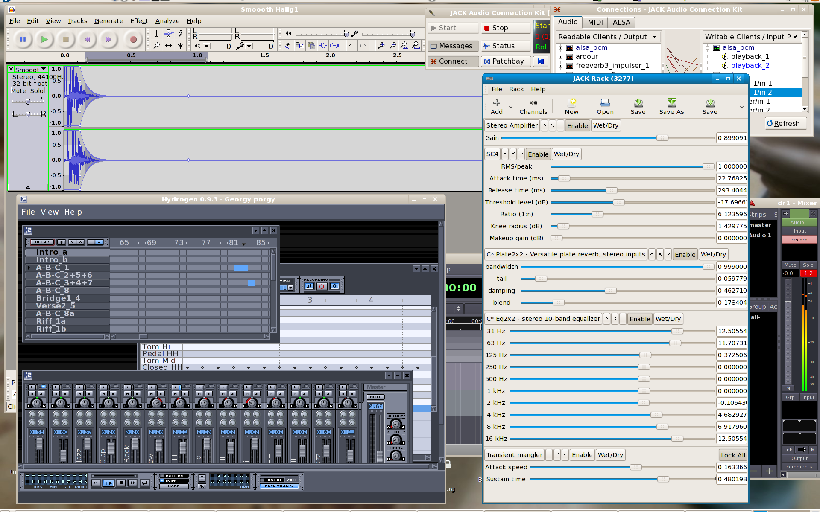Zoom in using Audacity's zoom-in icon
This screenshot has width=820, height=512.
pos(381,45)
